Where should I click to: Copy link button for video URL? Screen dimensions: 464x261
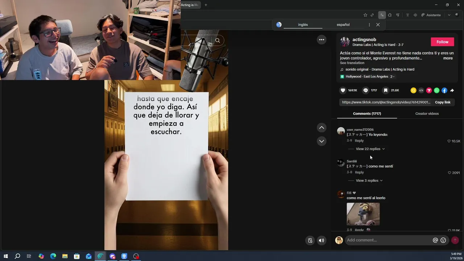[x=443, y=102]
